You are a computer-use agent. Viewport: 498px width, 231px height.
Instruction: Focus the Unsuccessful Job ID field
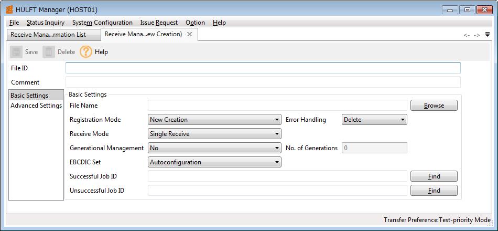click(x=278, y=190)
